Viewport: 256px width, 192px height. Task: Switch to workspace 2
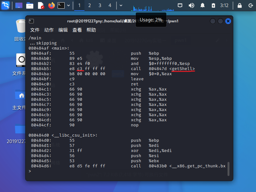[90, 5]
